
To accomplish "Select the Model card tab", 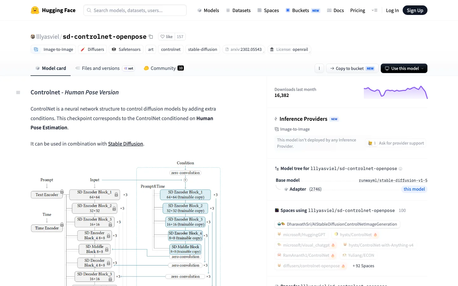I will click(x=51, y=68).
